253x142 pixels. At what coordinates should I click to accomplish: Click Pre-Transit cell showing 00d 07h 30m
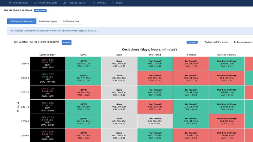(155, 64)
